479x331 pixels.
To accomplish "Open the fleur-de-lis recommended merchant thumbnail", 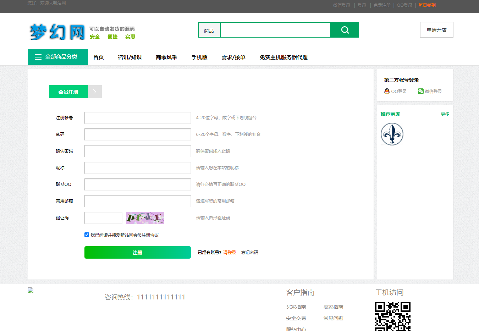I will pyautogui.click(x=392, y=134).
